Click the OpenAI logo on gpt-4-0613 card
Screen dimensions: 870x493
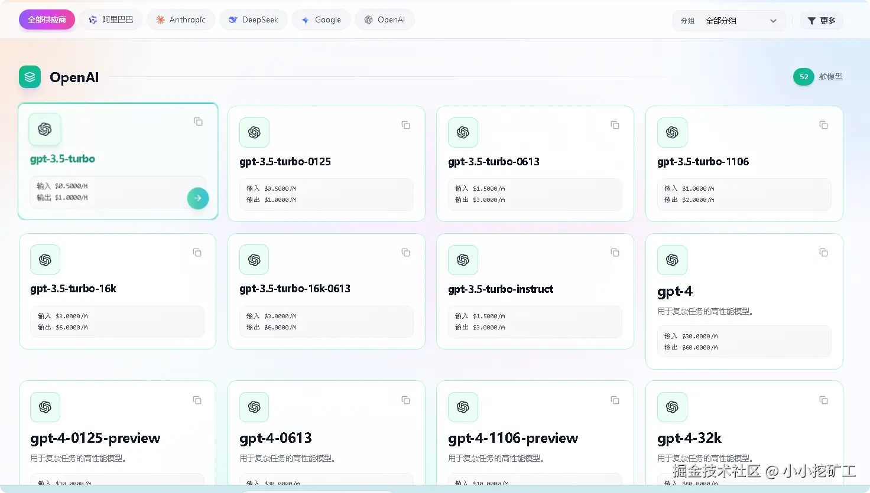point(254,407)
